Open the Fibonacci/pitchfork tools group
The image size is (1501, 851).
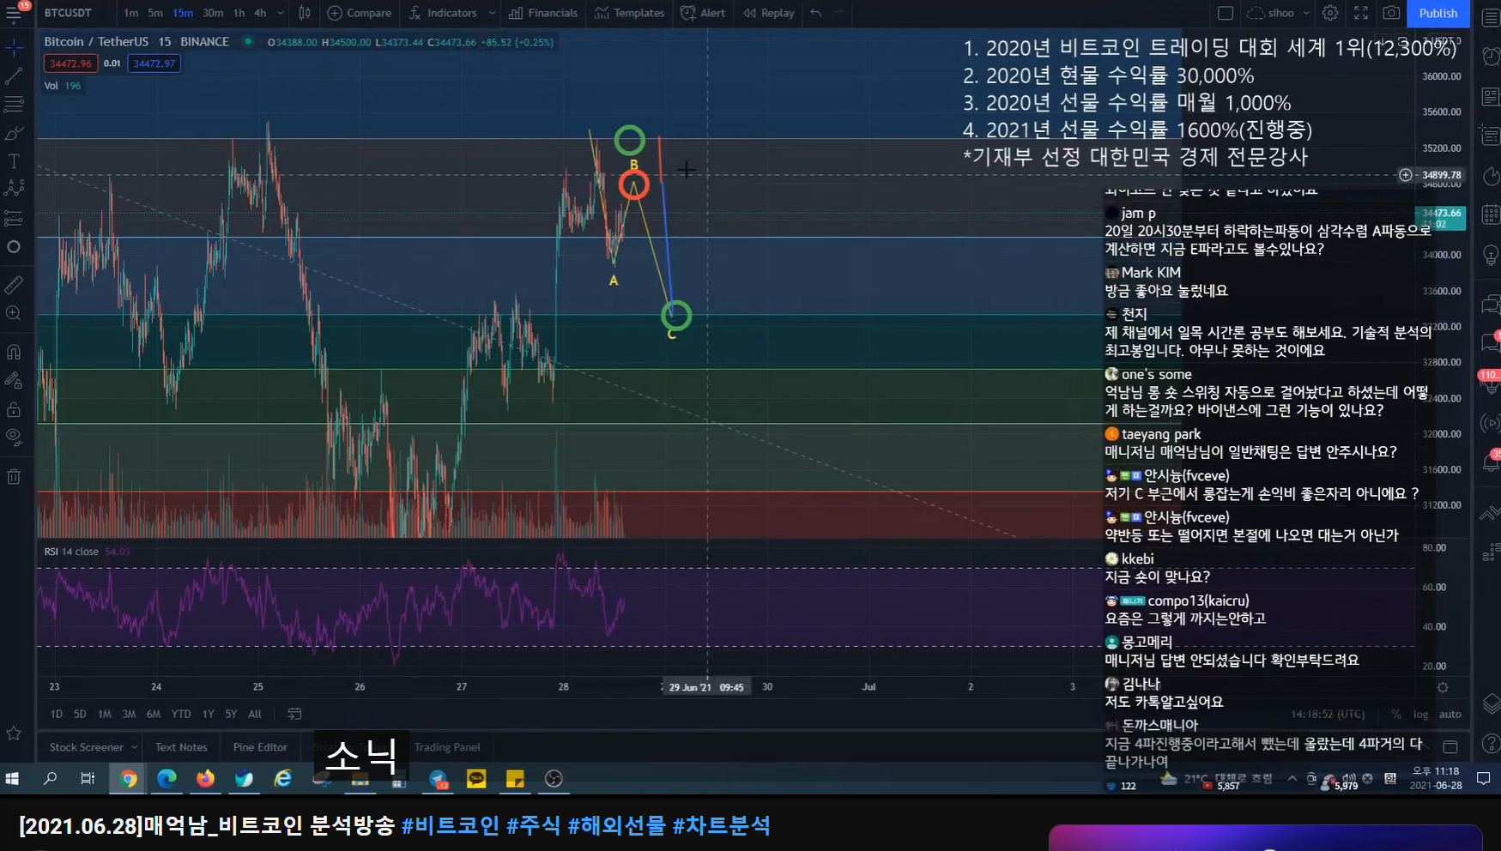pos(14,105)
